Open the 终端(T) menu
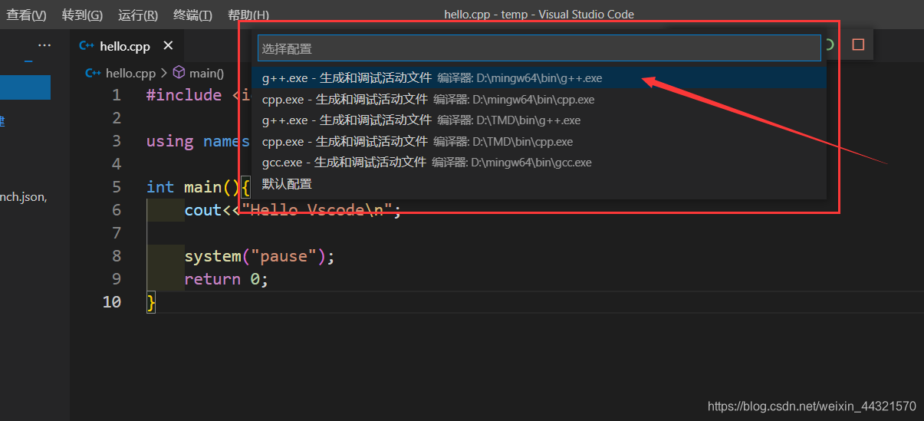Viewport: 924px width, 421px height. 192,15
